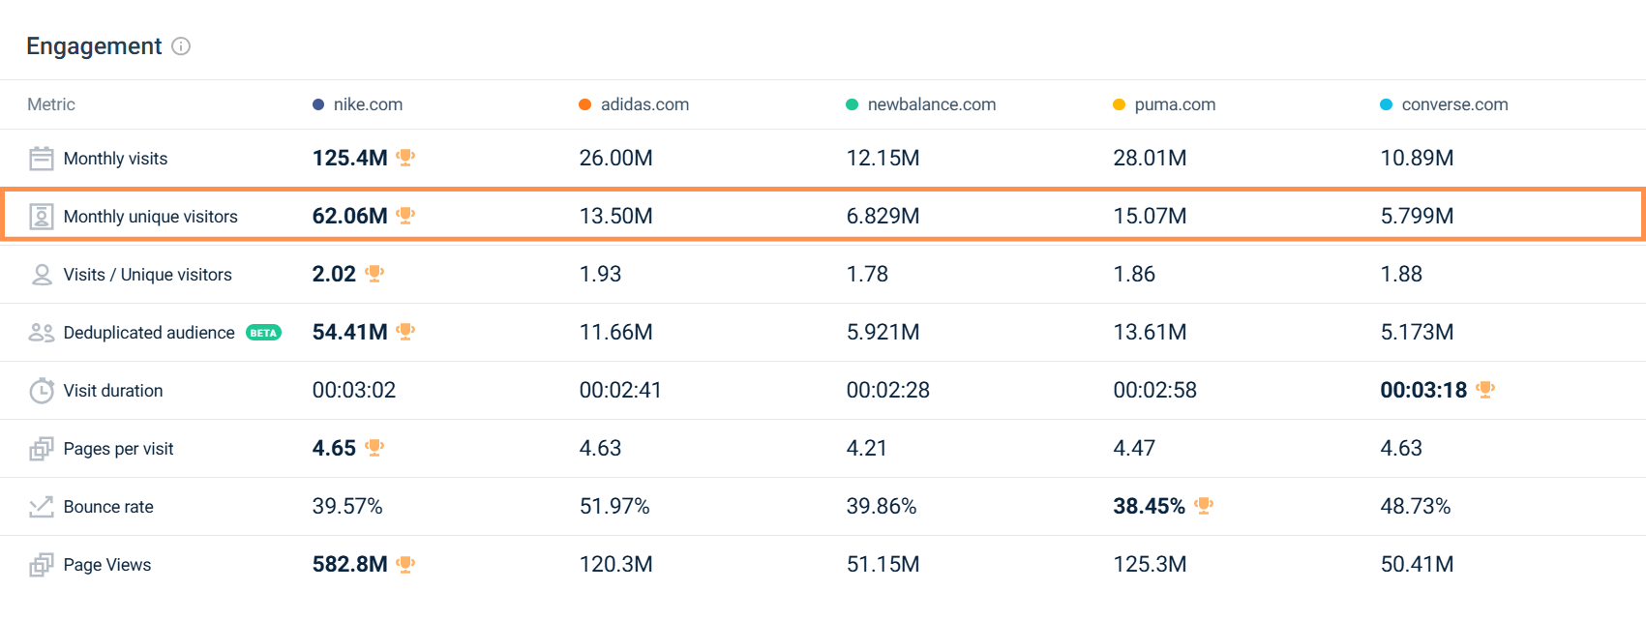Viewport: 1646px width, 620px height.
Task: Click adidas monthly visits 26.00M
Action: (615, 158)
